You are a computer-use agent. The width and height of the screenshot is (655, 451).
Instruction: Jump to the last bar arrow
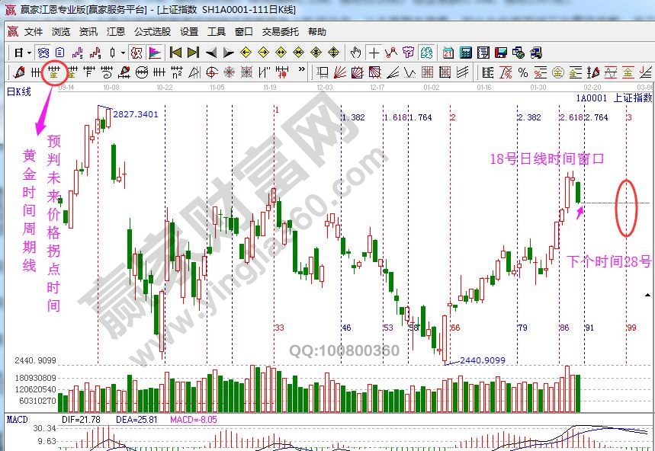[193, 53]
